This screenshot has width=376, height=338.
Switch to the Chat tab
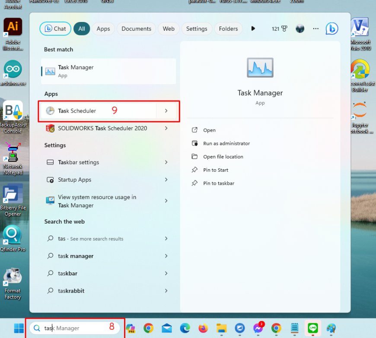(x=55, y=29)
